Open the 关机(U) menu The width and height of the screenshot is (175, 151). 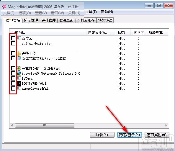coord(74,13)
